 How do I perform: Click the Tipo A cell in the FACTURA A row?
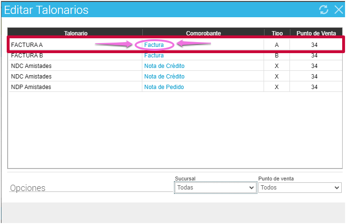(277, 45)
